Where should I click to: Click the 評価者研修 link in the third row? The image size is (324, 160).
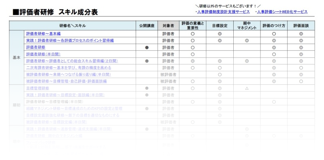pos(36,47)
